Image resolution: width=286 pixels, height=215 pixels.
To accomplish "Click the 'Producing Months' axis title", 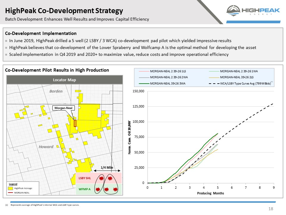I will point(211,193).
